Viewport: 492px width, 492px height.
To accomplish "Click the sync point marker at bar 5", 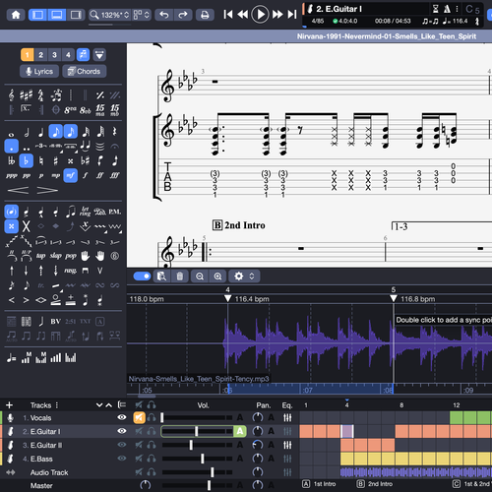I will click(394, 298).
